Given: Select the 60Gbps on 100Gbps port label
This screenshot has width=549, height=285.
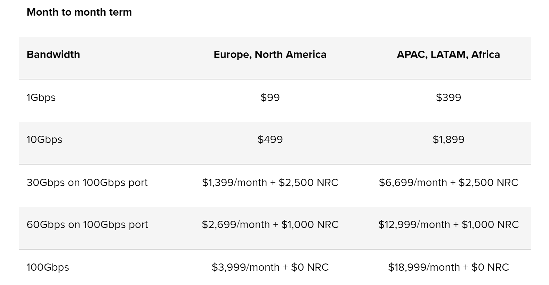Looking at the screenshot, I should [87, 225].
